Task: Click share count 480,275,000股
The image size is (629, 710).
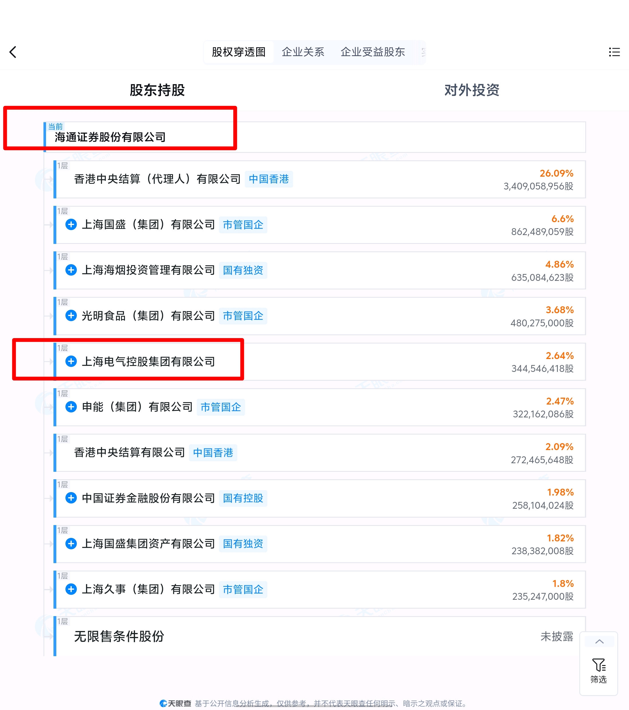Action: tap(542, 323)
